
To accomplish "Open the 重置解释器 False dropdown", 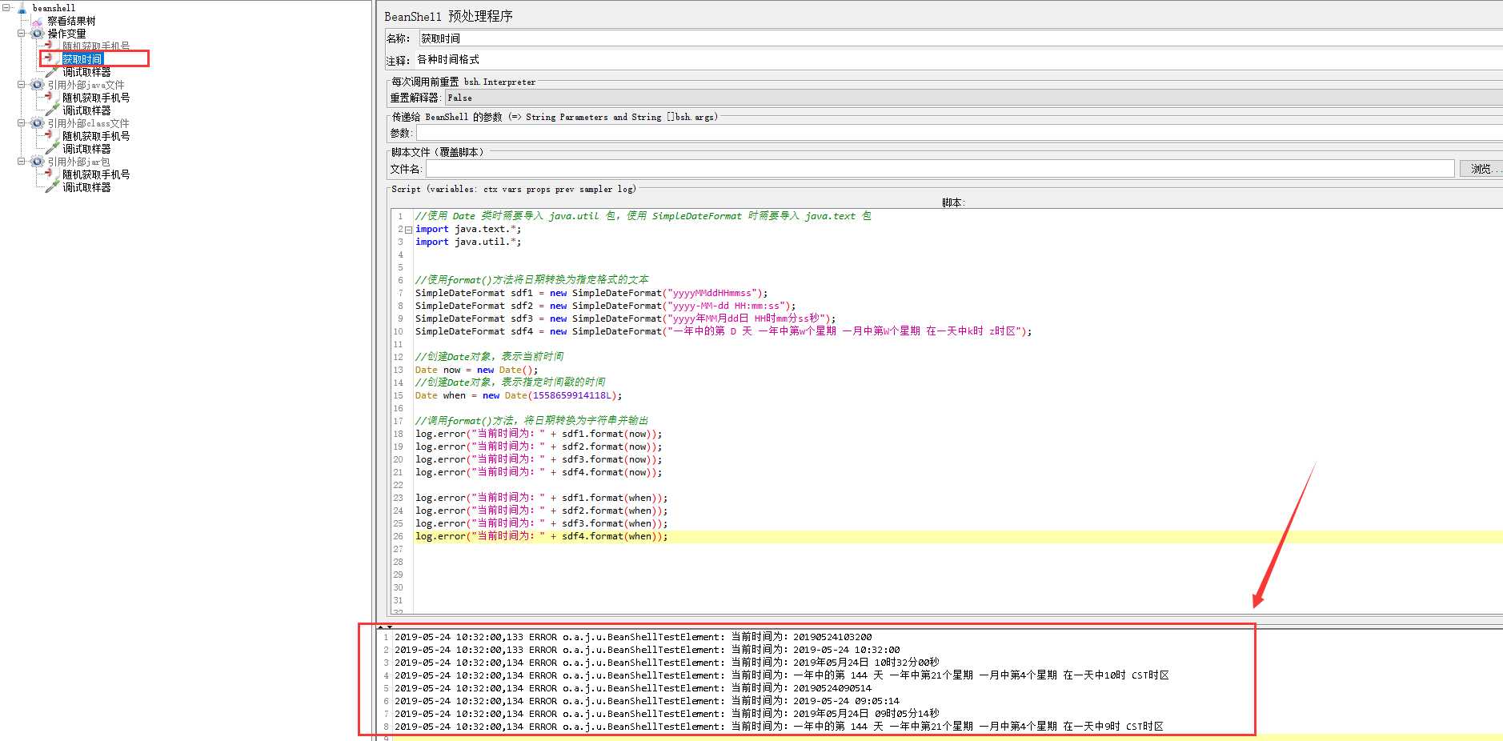I will tap(973, 98).
